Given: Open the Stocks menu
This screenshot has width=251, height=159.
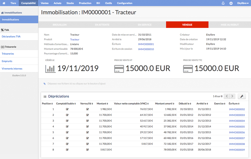Looking at the screenshot, I should [x=70, y=3].
